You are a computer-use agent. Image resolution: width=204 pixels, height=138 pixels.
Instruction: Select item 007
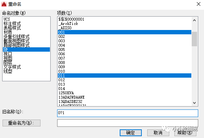coord(124,58)
